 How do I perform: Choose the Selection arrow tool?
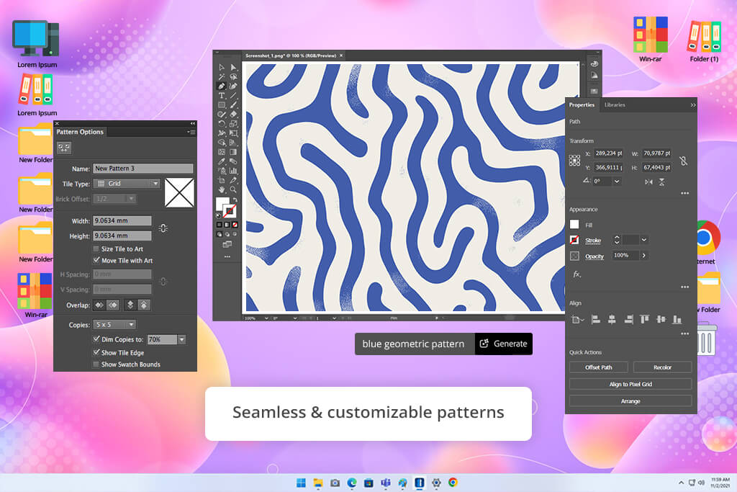[x=222, y=67]
